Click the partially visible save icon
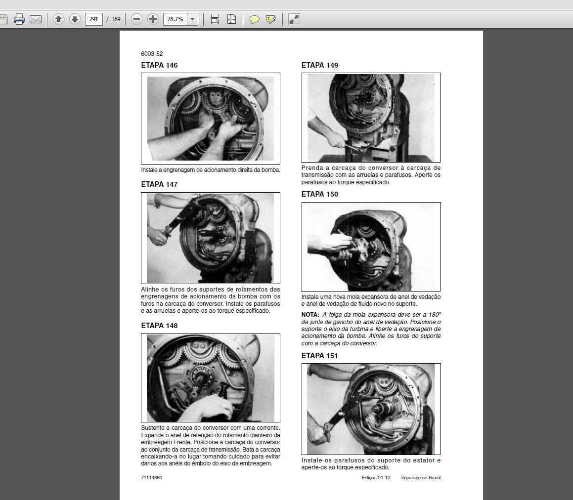This screenshot has height=500, width=573. (3, 19)
